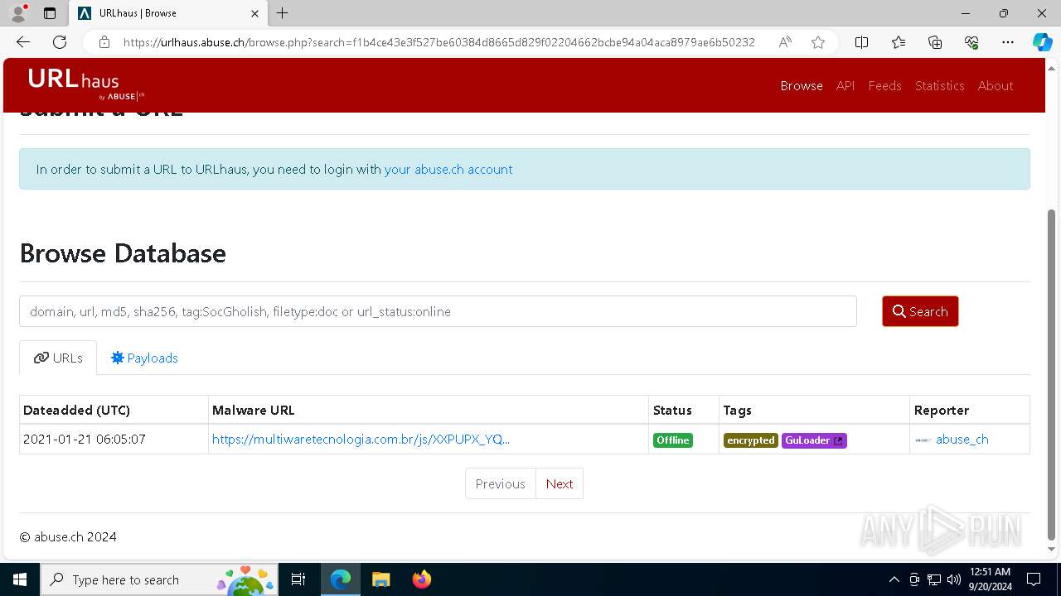Launch Firefox from taskbar

pos(421,579)
